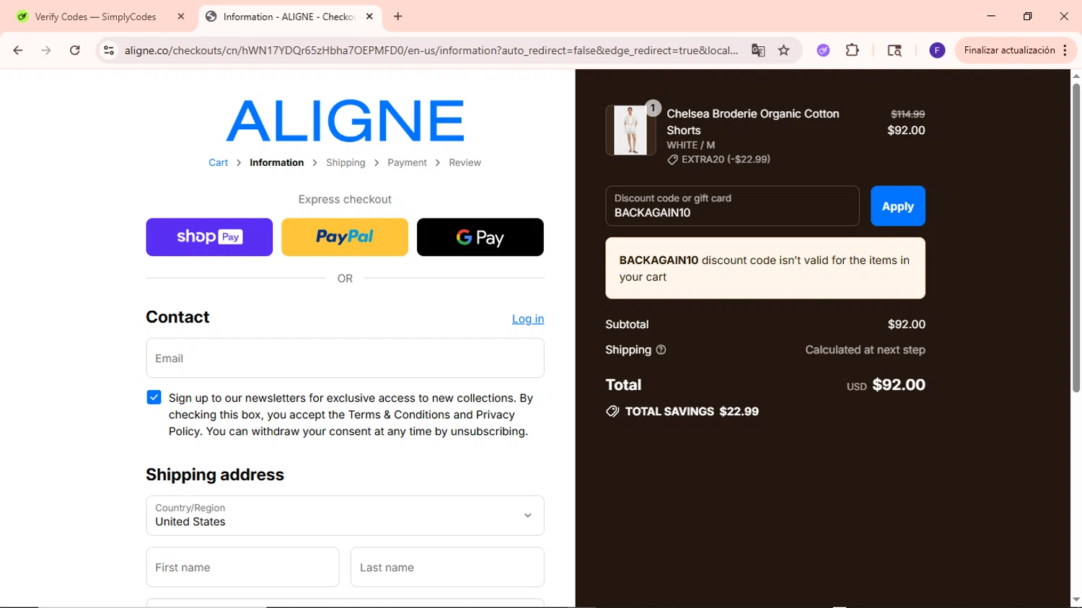Open site information icon in address bar
The image size is (1082, 608).
click(109, 50)
